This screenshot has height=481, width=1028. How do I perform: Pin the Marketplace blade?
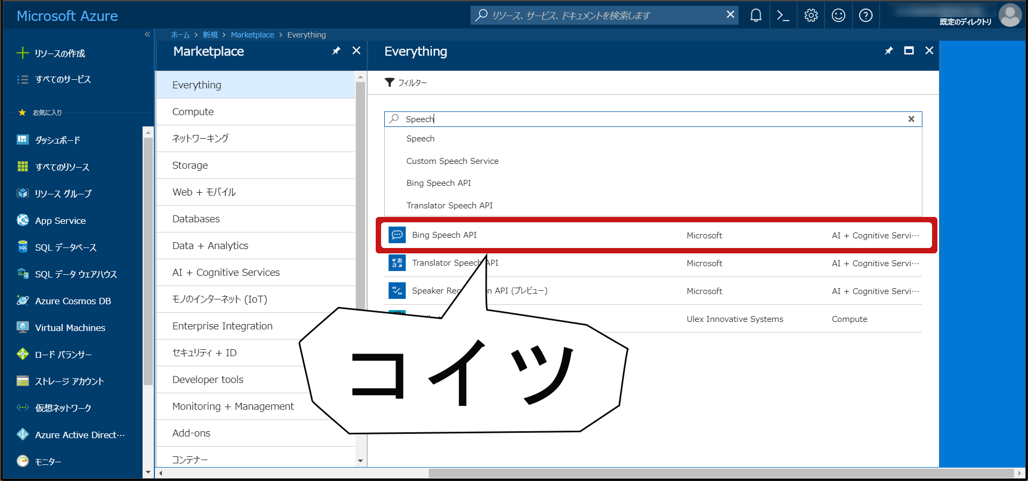coord(336,51)
